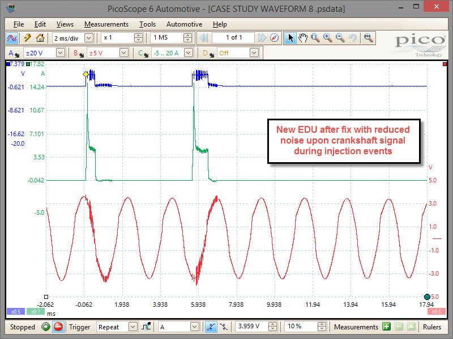
Task: Select the arrow Selection tool
Action: pos(290,38)
